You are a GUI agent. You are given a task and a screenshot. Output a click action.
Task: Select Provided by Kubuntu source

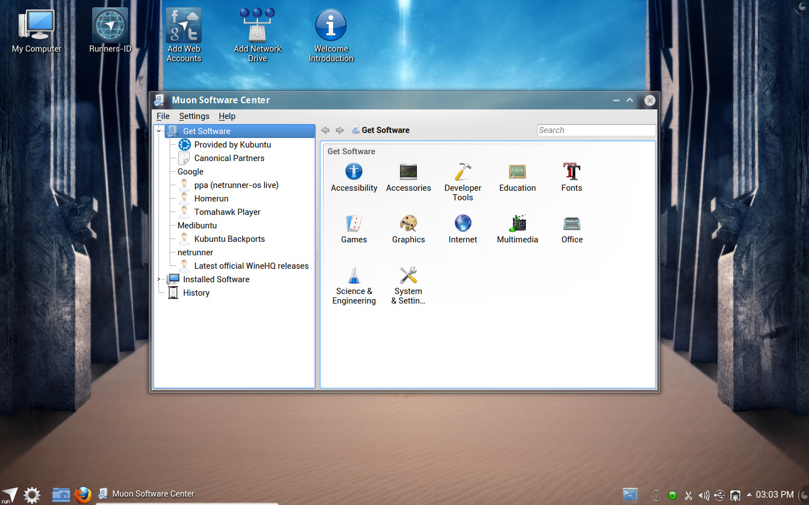[x=233, y=144]
